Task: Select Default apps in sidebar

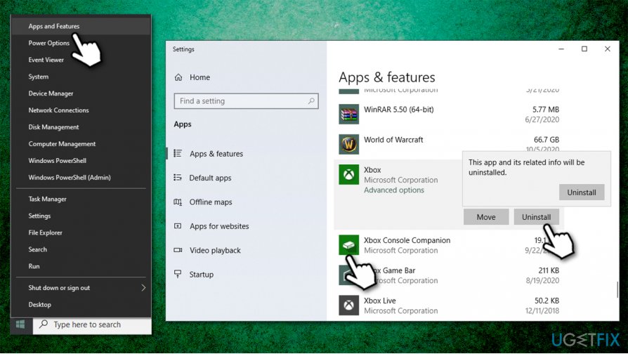Action: coord(210,178)
